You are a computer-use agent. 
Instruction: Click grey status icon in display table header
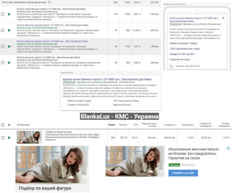pyautogui.click(x=9, y=125)
